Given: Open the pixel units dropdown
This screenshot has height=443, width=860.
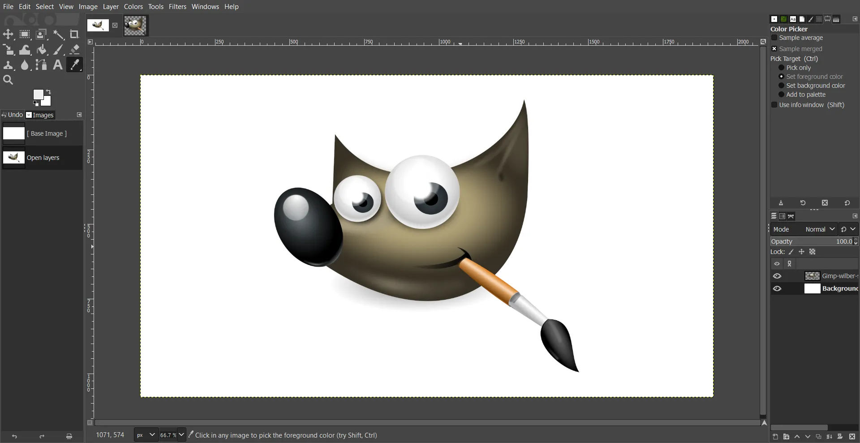Looking at the screenshot, I should (x=145, y=434).
